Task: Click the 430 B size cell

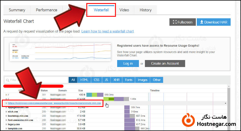Action: (x=82, y=95)
